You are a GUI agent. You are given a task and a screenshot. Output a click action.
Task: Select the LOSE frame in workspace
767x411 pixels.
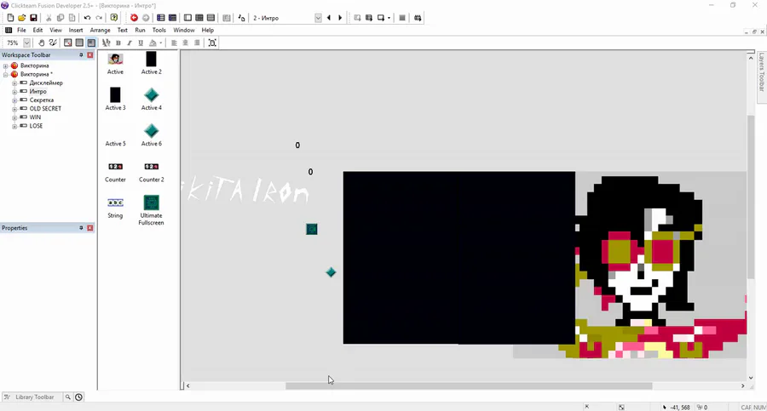pyautogui.click(x=36, y=126)
